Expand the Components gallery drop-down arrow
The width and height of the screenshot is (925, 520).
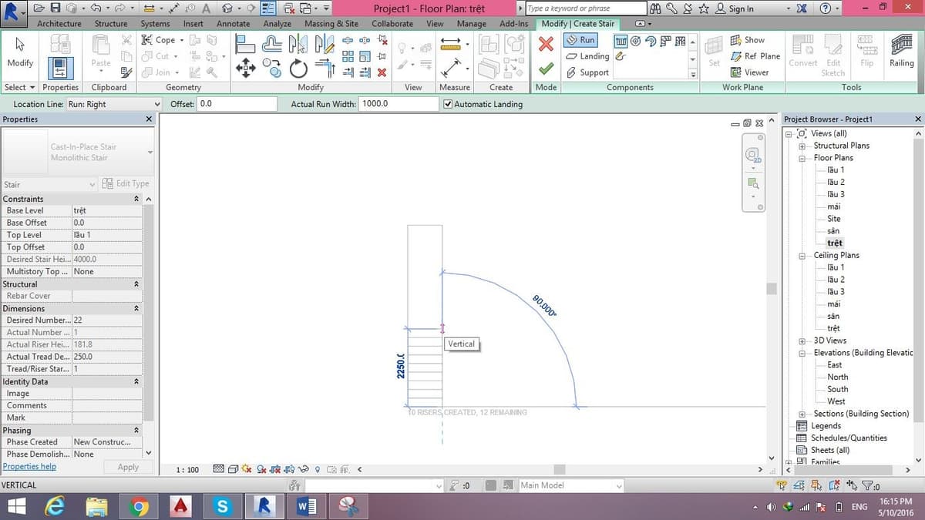coord(693,75)
